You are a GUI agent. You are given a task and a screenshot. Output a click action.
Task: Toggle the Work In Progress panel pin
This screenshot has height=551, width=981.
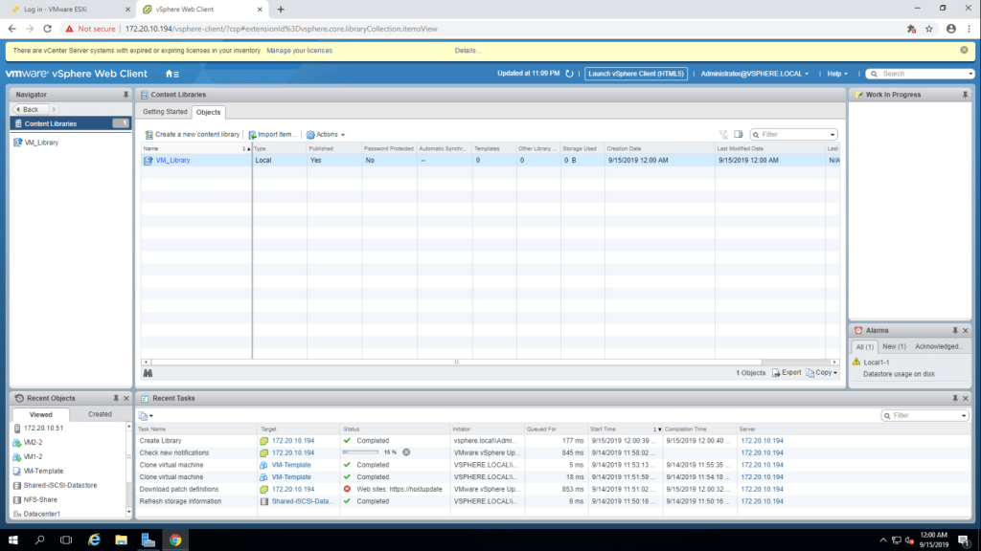966,95
